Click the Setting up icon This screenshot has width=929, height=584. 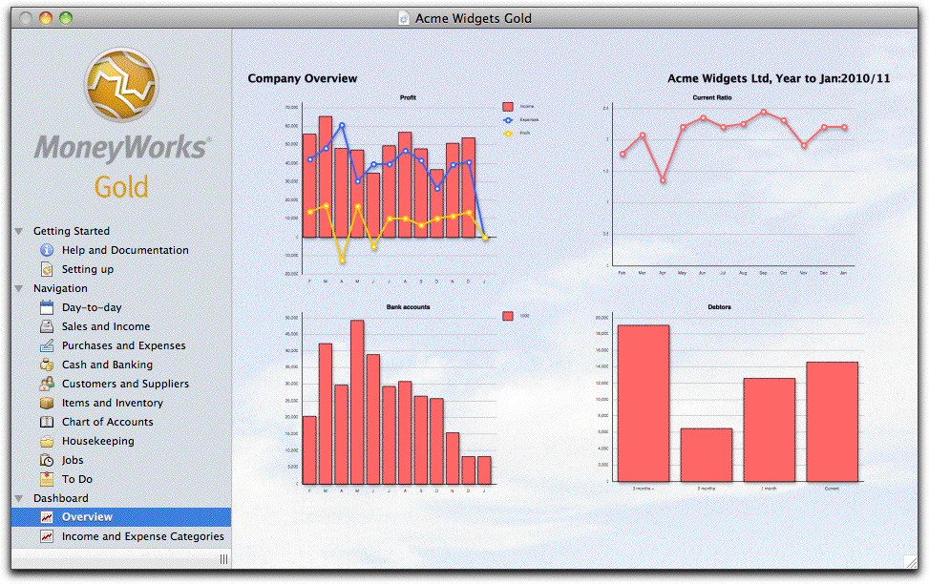47,269
